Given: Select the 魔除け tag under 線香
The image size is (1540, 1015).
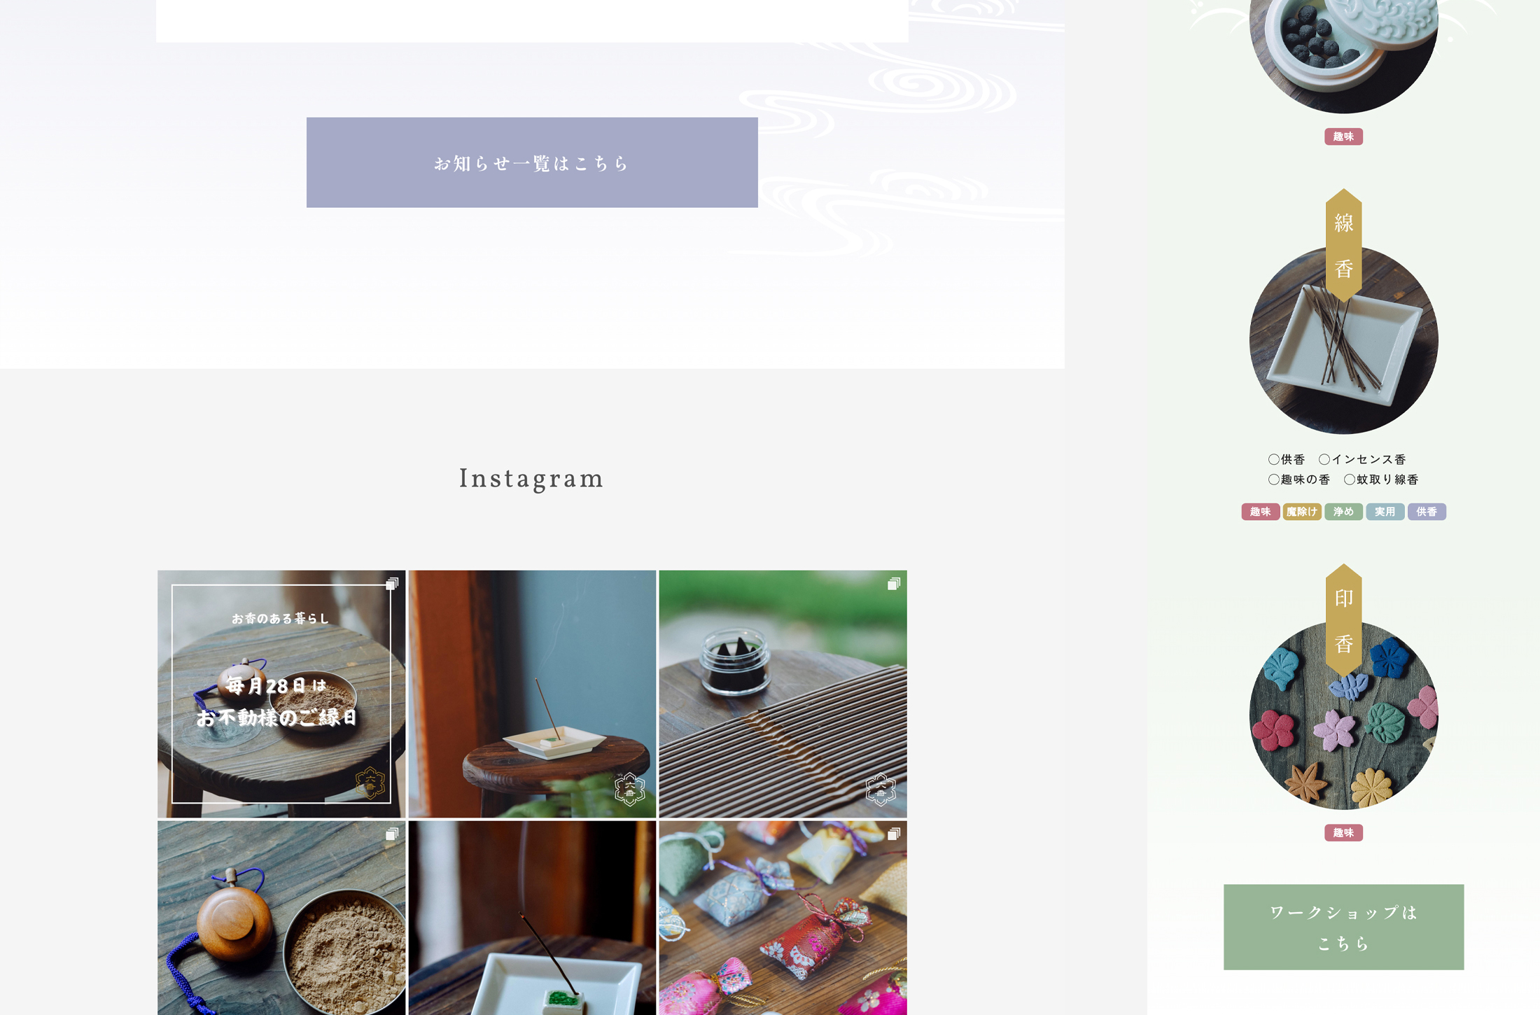Looking at the screenshot, I should coord(1302,512).
